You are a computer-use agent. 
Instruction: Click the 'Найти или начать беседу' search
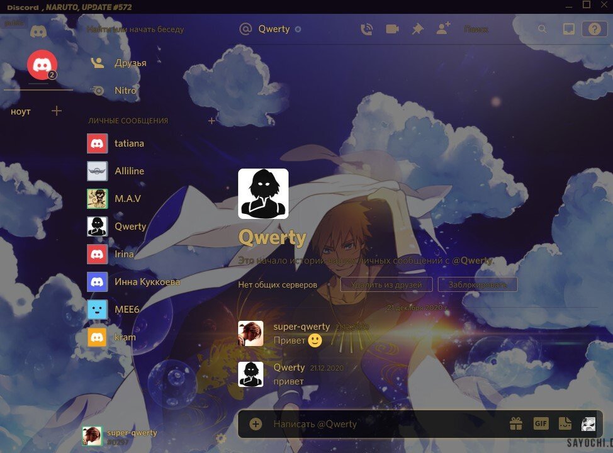(135, 30)
